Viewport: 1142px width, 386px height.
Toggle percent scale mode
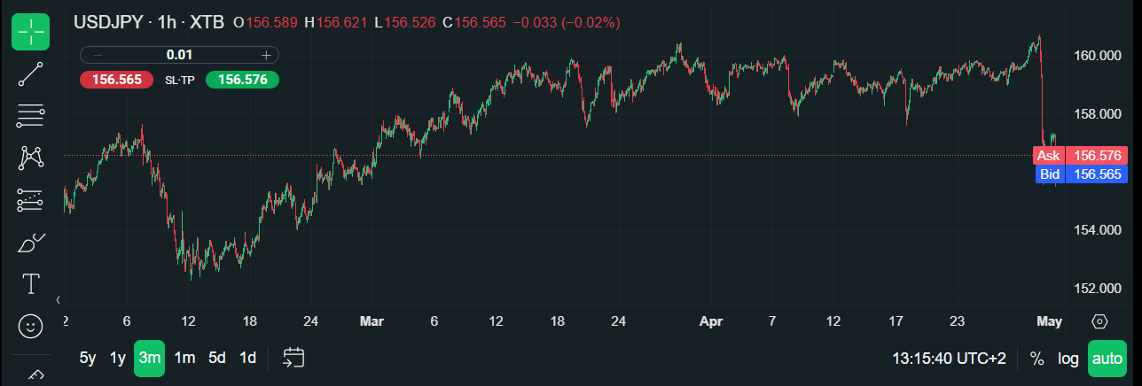(x=1036, y=359)
